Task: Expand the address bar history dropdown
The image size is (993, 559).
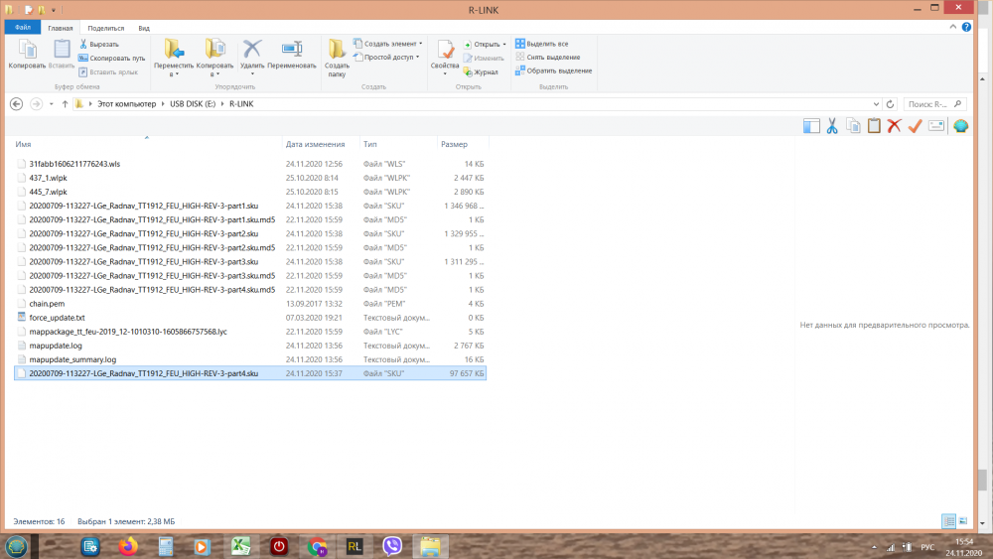Action: 876,104
